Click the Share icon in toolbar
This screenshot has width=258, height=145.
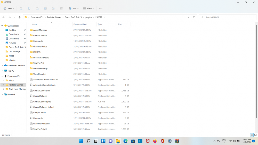coord(53,8)
